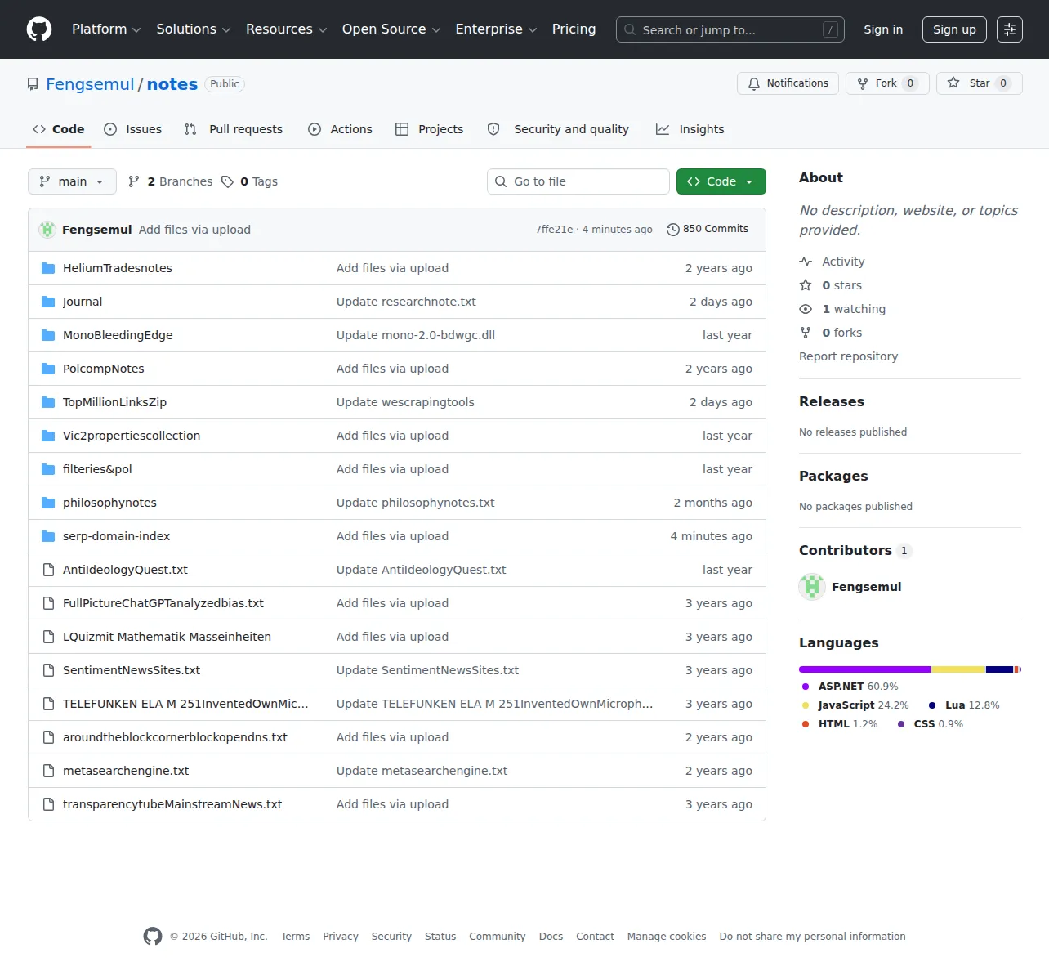Click the star icon beside 0 stars

pyautogui.click(x=806, y=285)
